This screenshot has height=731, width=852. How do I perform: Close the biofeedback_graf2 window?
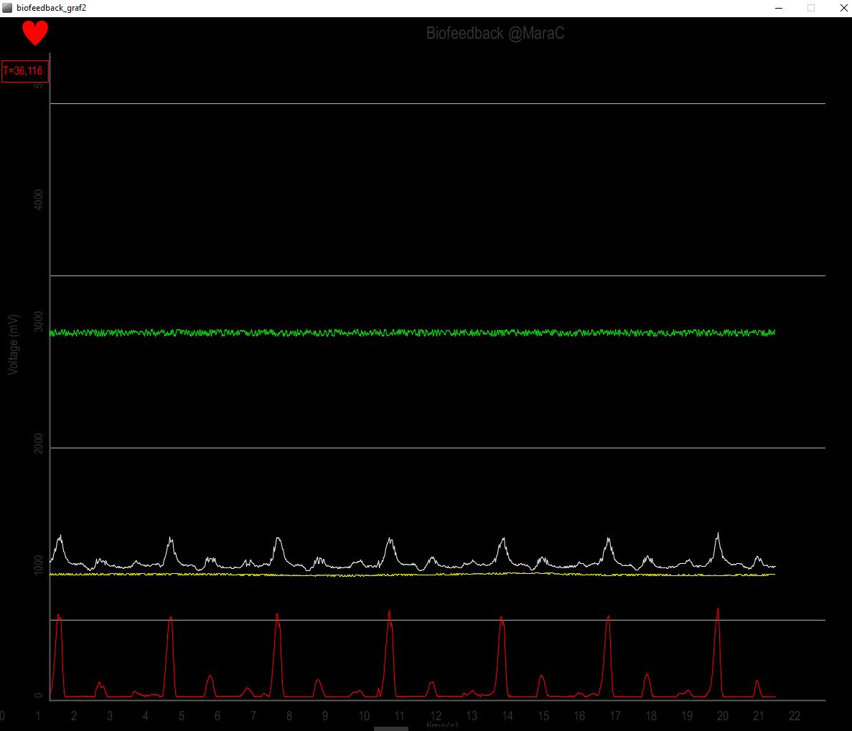[x=843, y=8]
